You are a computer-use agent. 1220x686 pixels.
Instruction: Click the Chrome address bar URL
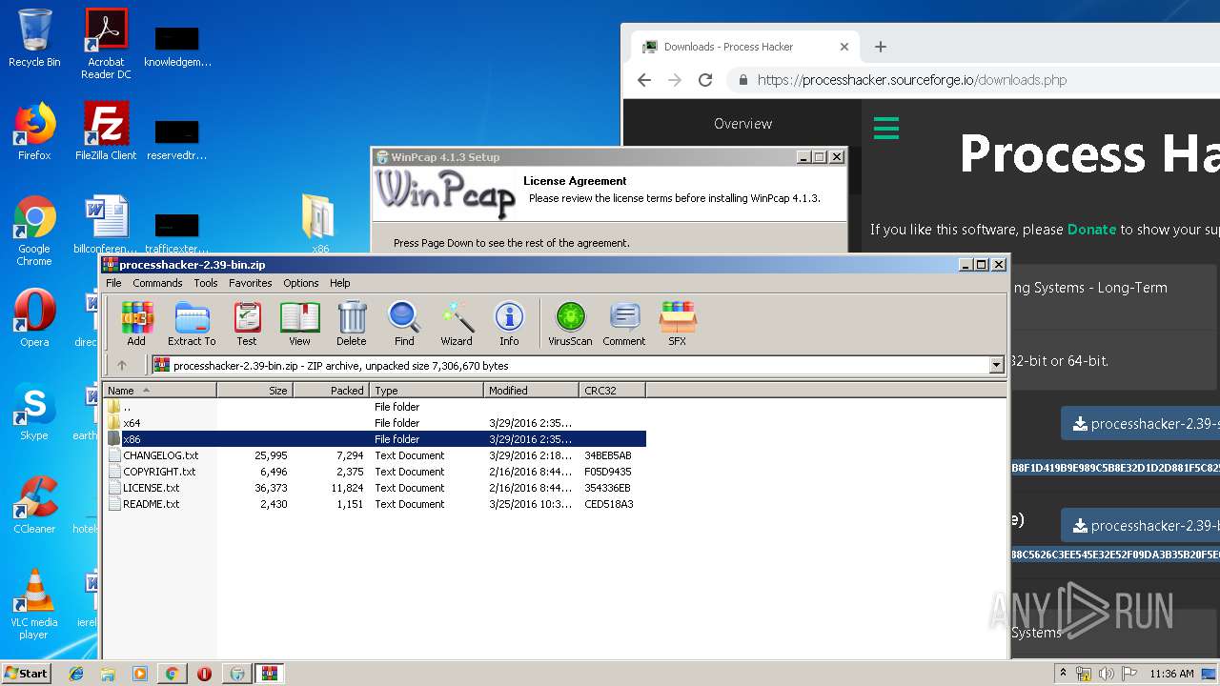(912, 80)
